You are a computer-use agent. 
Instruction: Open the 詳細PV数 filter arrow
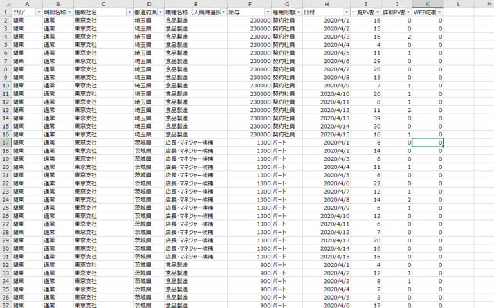pos(408,12)
